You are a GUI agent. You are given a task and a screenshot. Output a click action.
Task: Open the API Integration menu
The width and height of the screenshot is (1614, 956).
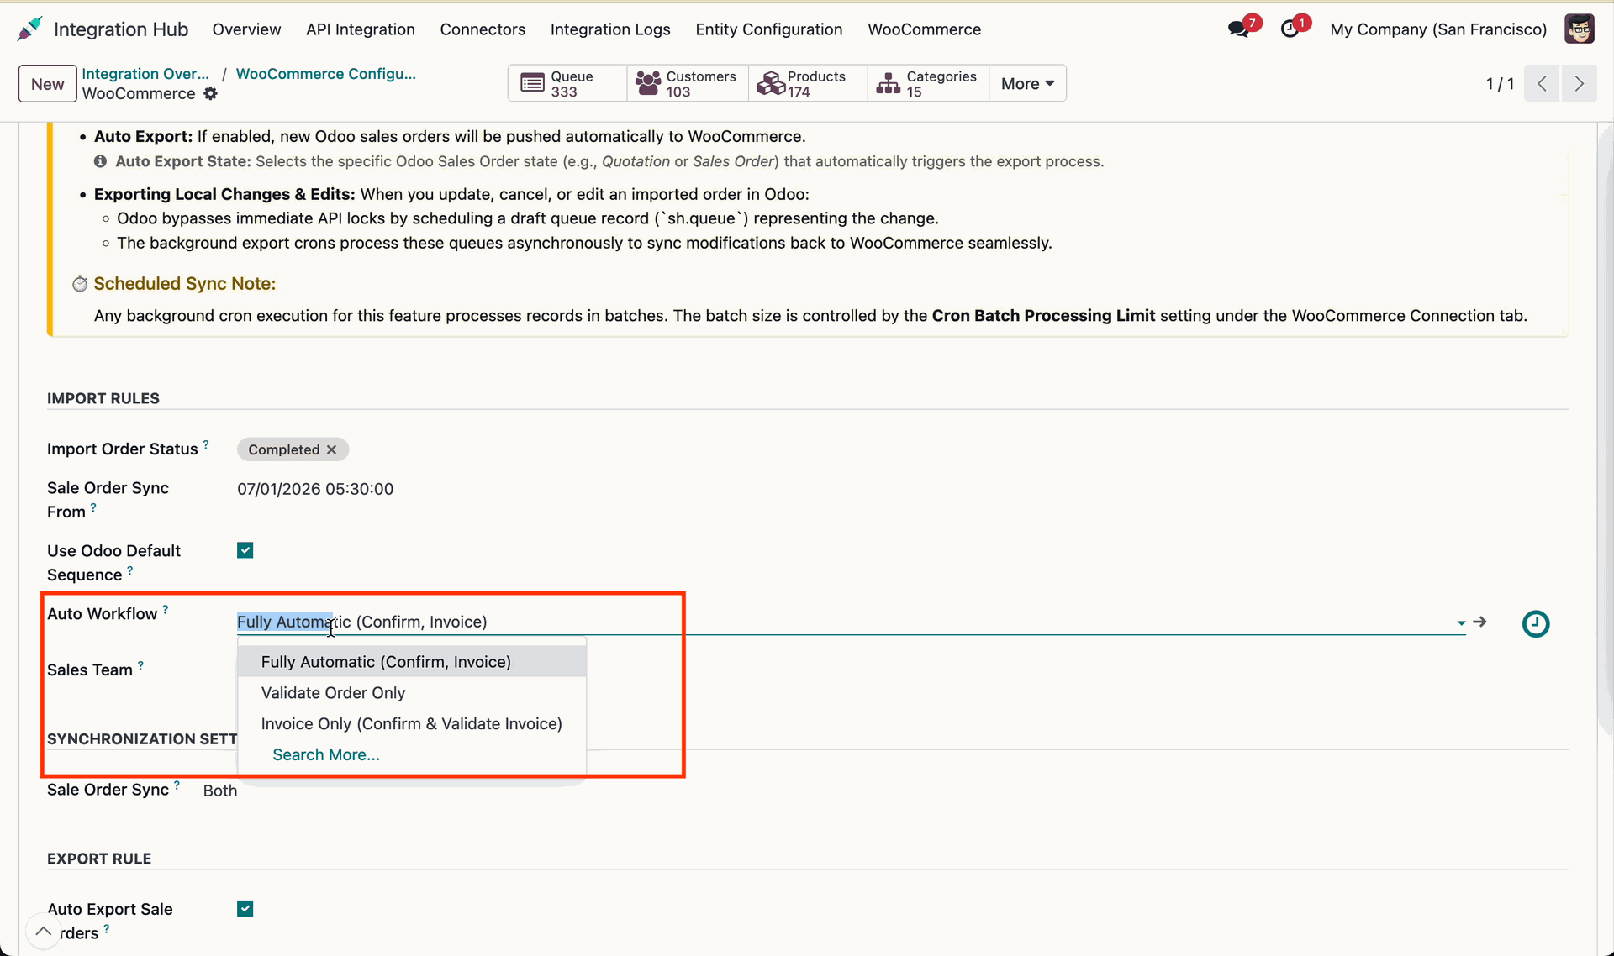tap(361, 29)
